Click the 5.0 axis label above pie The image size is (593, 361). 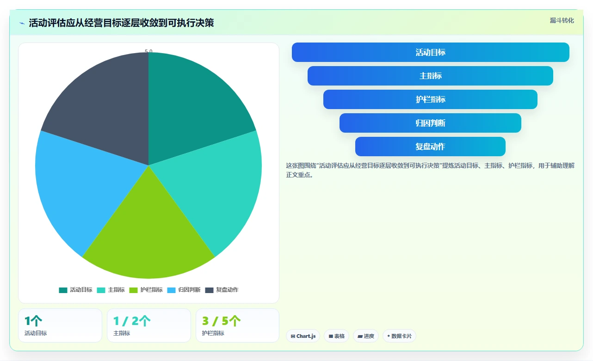(x=148, y=51)
